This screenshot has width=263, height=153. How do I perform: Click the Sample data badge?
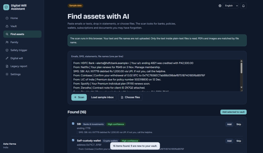(x=75, y=6)
